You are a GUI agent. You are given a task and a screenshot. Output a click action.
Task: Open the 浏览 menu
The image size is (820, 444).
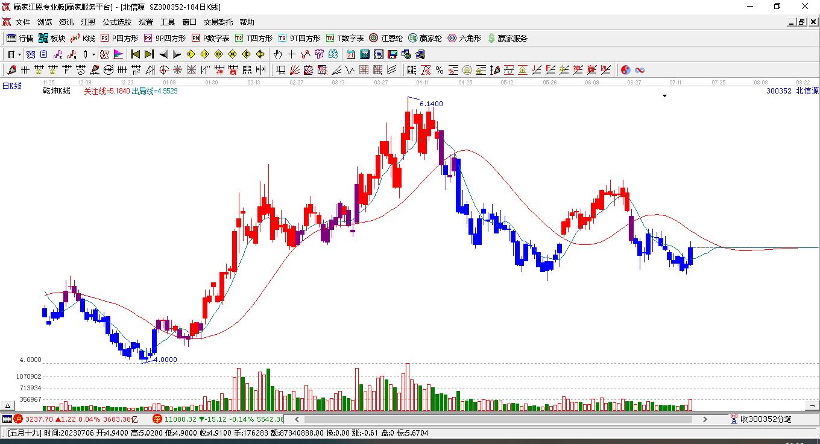(45, 22)
